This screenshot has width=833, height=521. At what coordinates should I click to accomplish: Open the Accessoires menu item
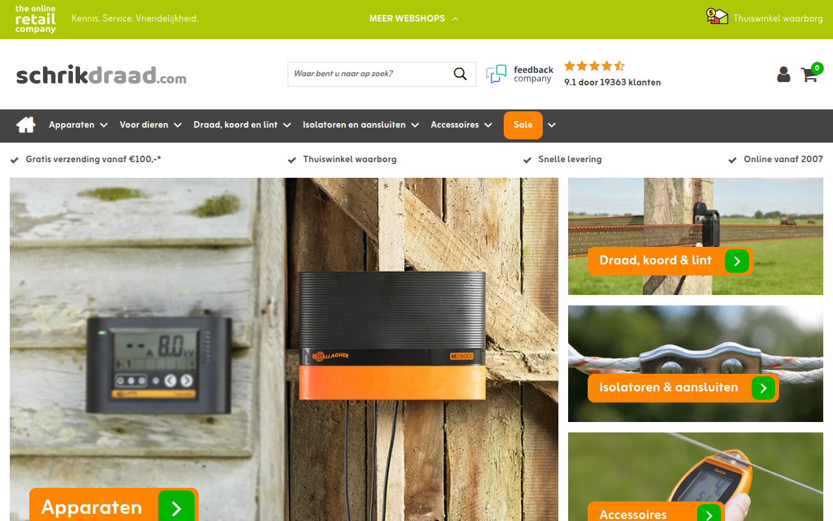tap(455, 125)
